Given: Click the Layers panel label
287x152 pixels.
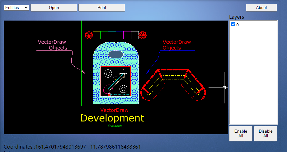Looking at the screenshot, I should coord(237,17).
